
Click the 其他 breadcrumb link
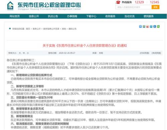click(64, 29)
